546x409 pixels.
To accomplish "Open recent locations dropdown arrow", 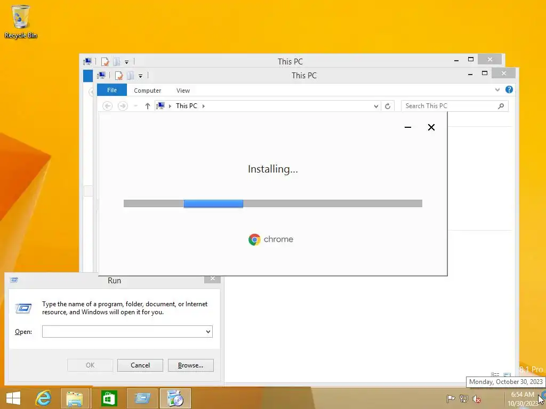I will [136, 106].
